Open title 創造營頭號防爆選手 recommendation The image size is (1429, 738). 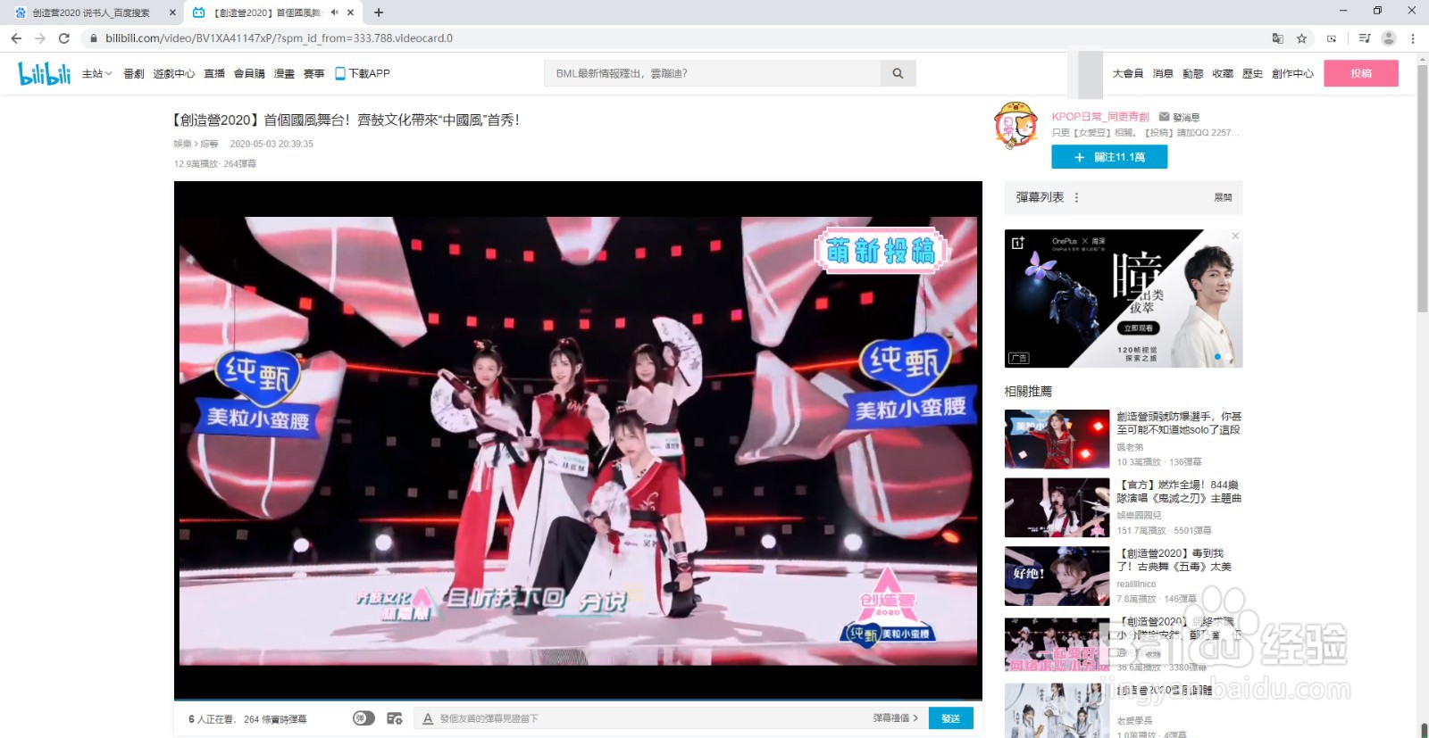(1179, 423)
